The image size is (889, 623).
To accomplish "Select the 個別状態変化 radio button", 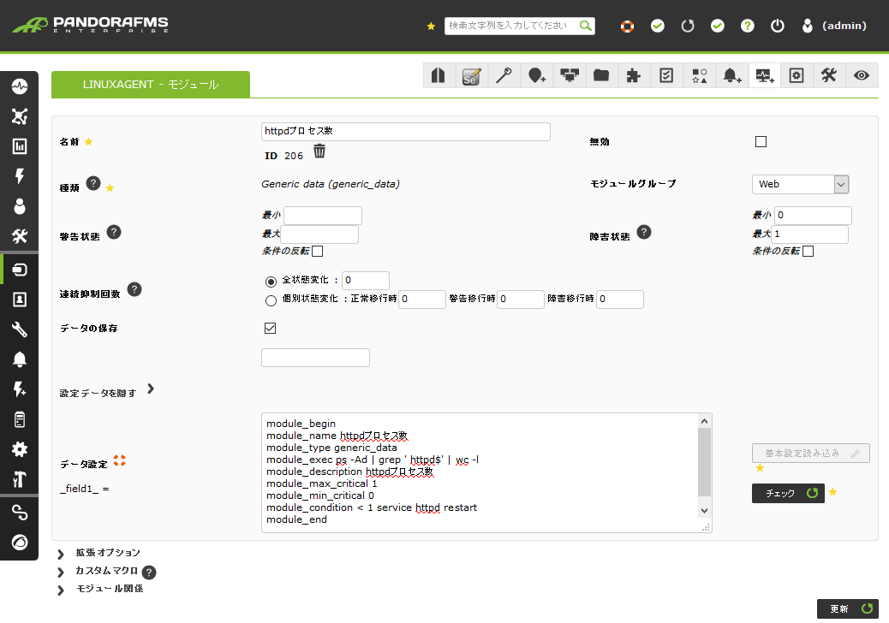I will [x=271, y=300].
